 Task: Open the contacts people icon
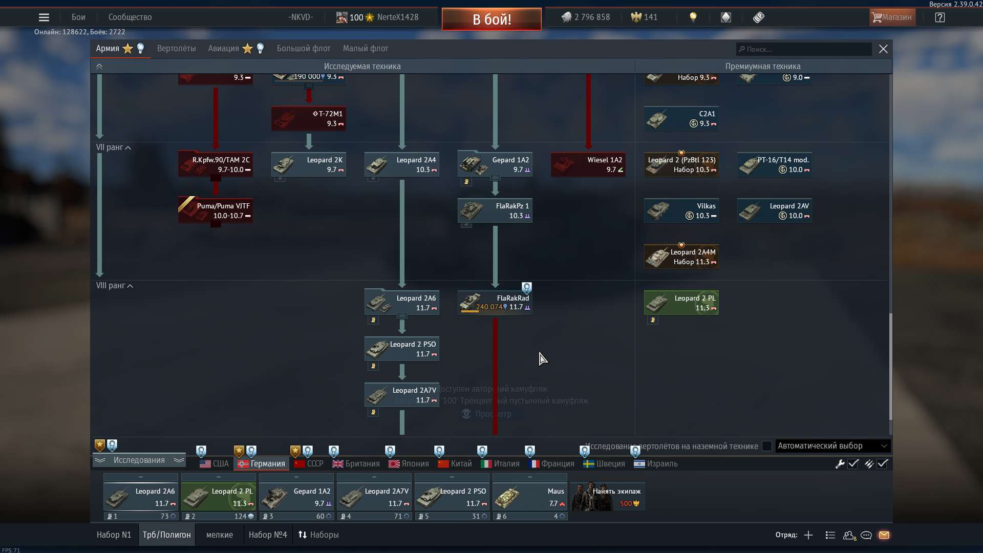[849, 535]
